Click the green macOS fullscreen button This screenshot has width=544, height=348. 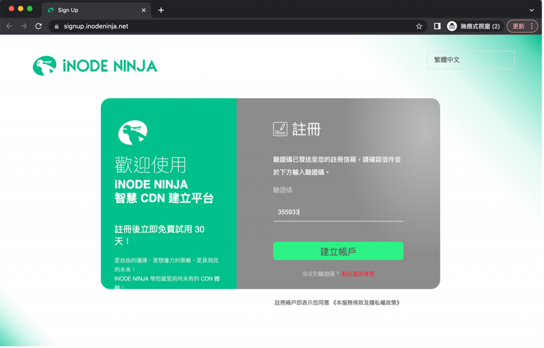[30, 9]
